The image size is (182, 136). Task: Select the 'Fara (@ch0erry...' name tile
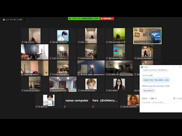pyautogui.click(x=105, y=100)
